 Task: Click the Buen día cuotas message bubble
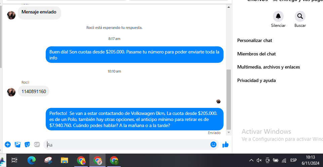tap(134, 54)
